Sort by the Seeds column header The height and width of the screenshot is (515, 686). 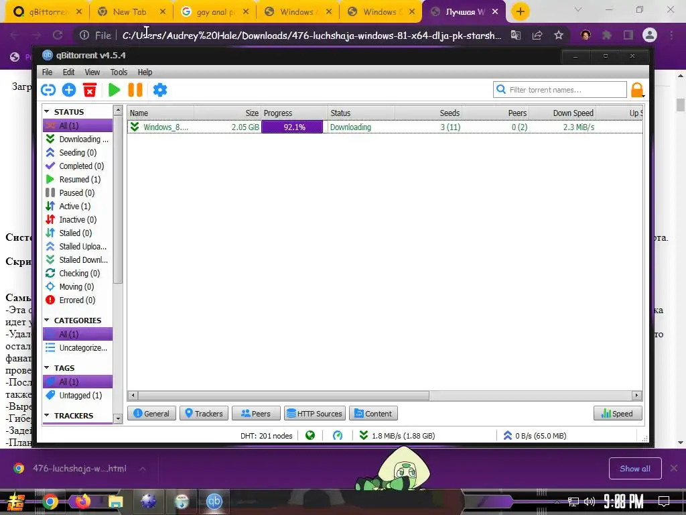(428, 113)
